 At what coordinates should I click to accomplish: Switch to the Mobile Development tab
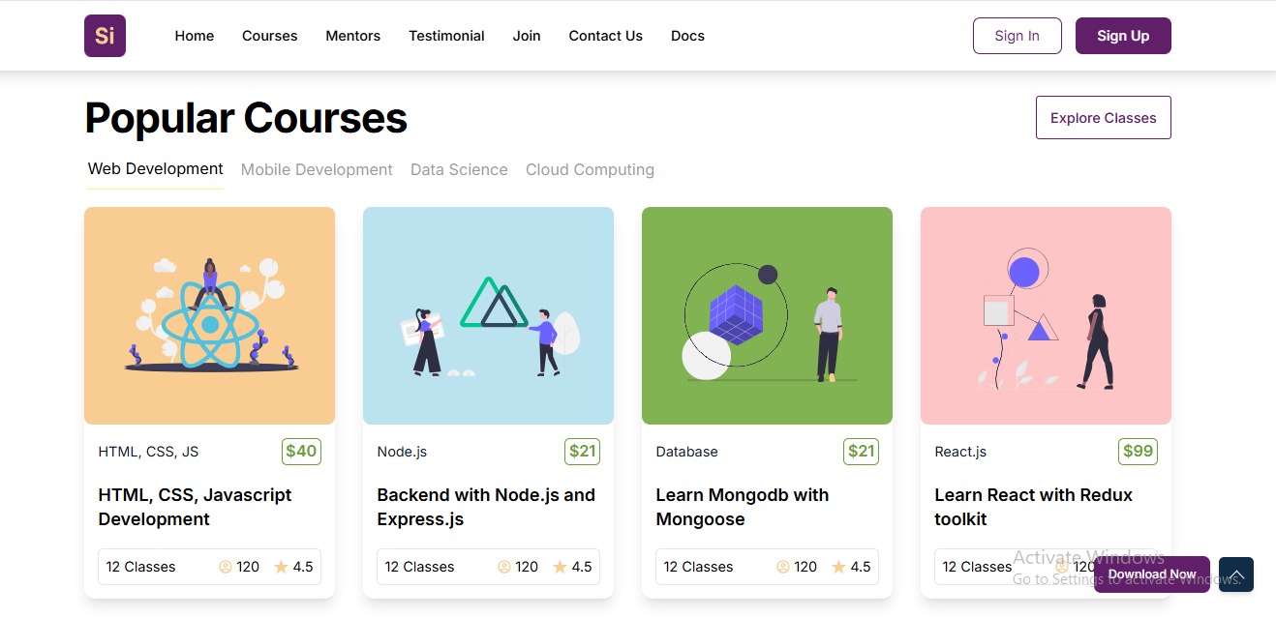(x=317, y=169)
